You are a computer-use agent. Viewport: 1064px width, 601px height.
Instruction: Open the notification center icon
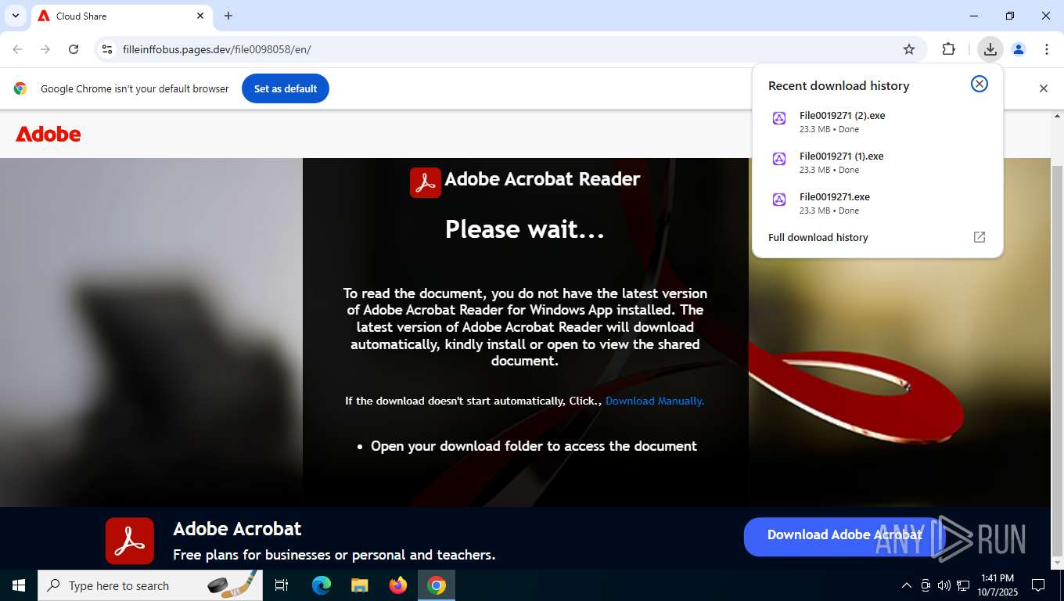[1038, 585]
